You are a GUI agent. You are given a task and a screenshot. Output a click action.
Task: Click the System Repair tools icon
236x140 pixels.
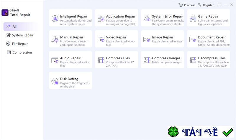(9, 35)
